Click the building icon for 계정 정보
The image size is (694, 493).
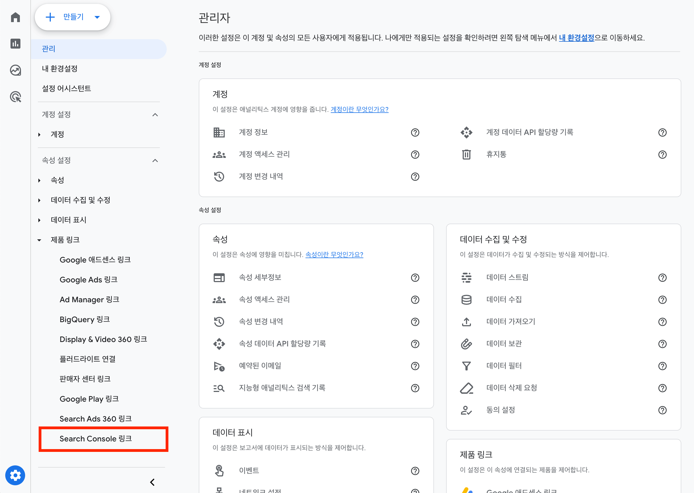pyautogui.click(x=219, y=132)
